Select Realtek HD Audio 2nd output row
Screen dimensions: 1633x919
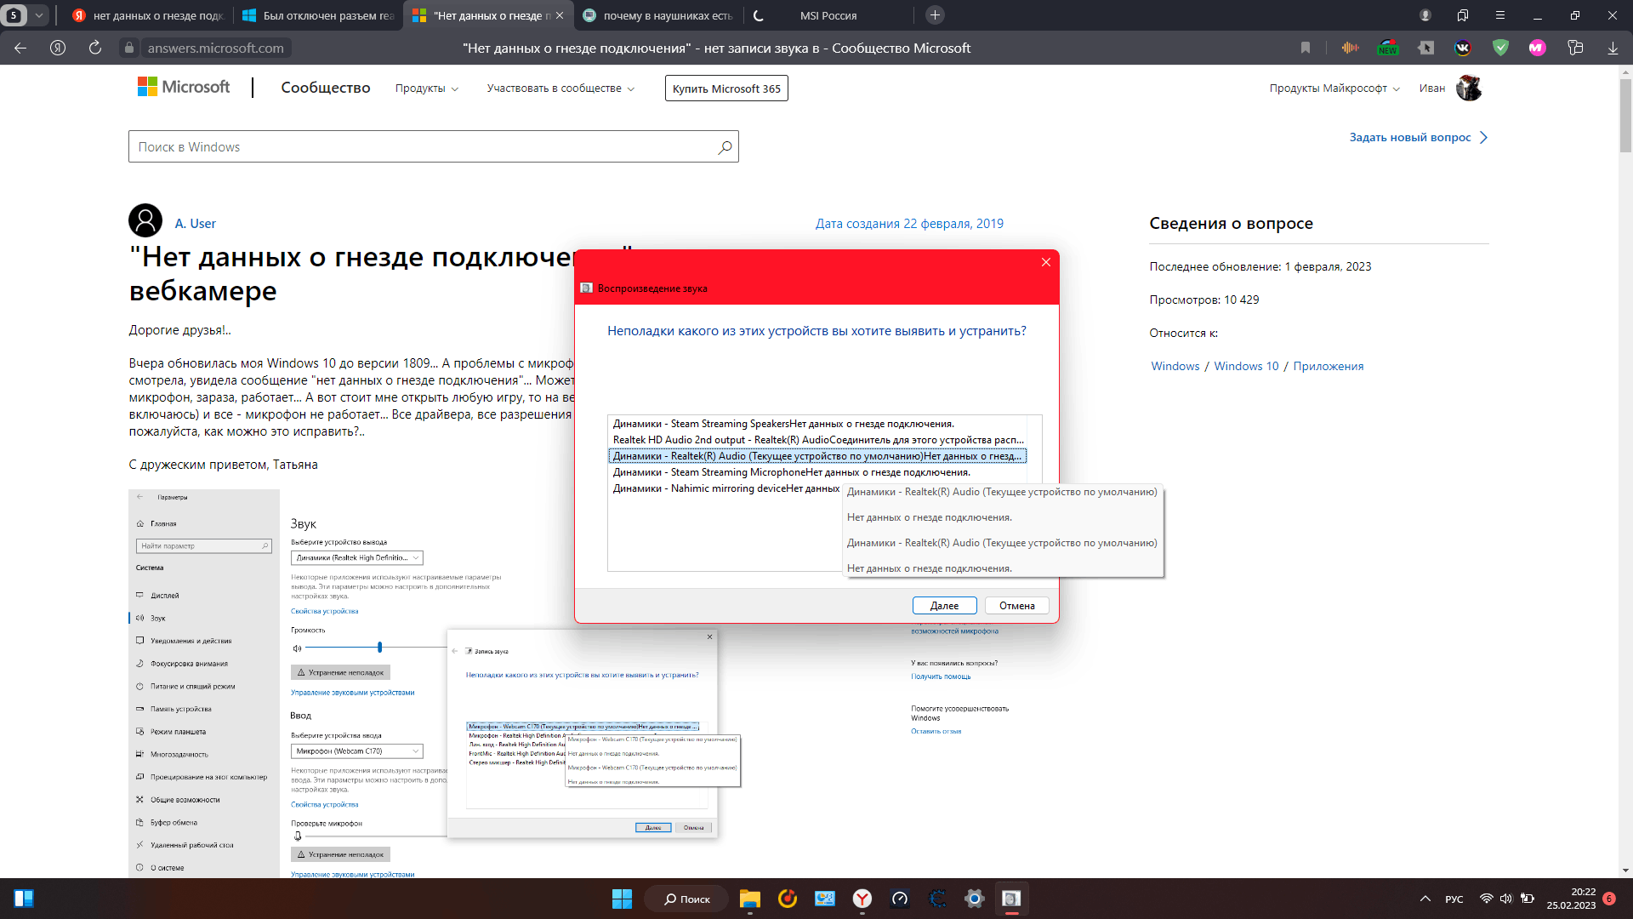[817, 440]
